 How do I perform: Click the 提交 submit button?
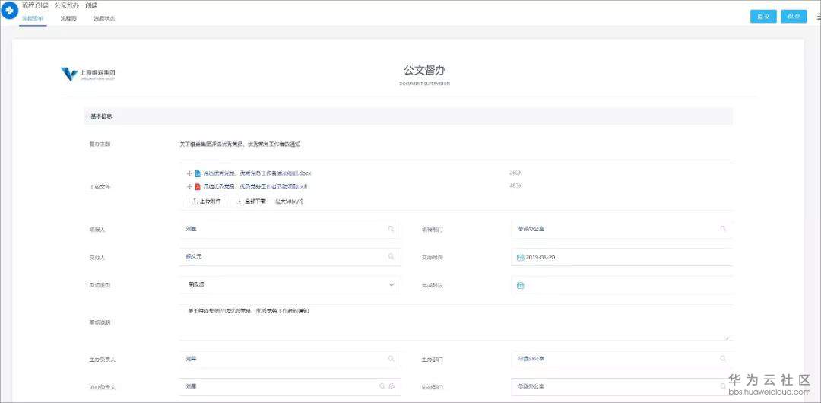click(763, 16)
